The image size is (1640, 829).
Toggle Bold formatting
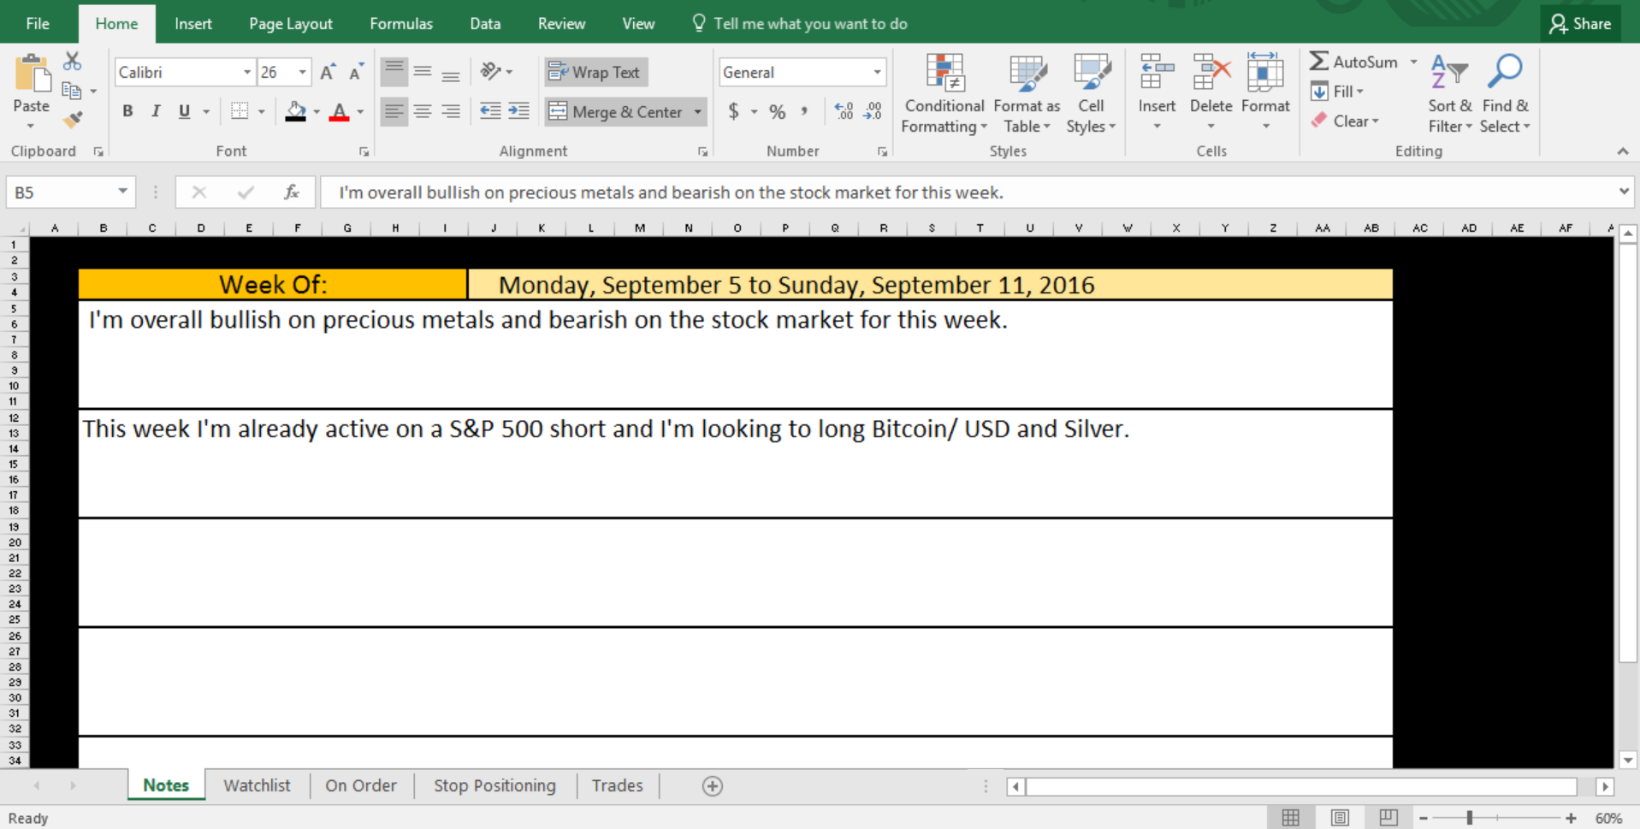(x=127, y=111)
